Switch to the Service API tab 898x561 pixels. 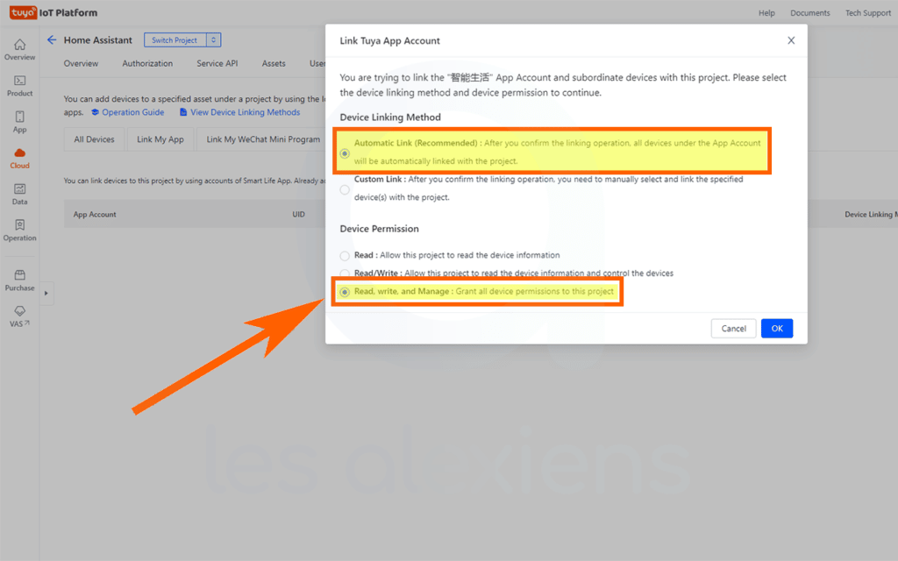click(217, 63)
